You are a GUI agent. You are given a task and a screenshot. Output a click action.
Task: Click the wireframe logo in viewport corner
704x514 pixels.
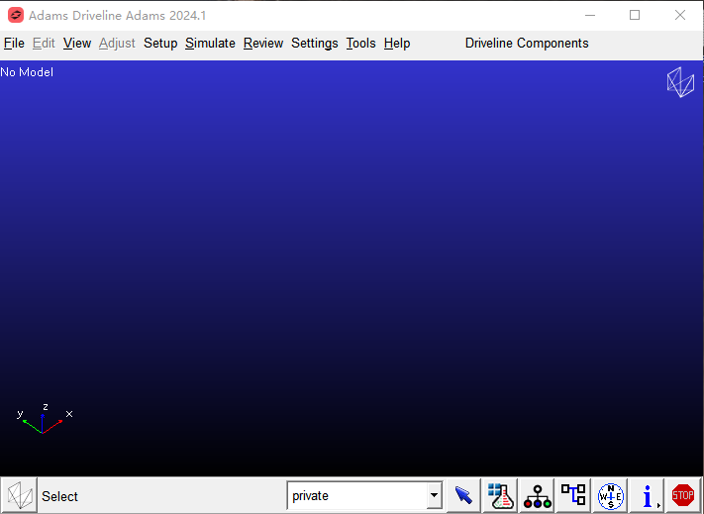(x=680, y=82)
